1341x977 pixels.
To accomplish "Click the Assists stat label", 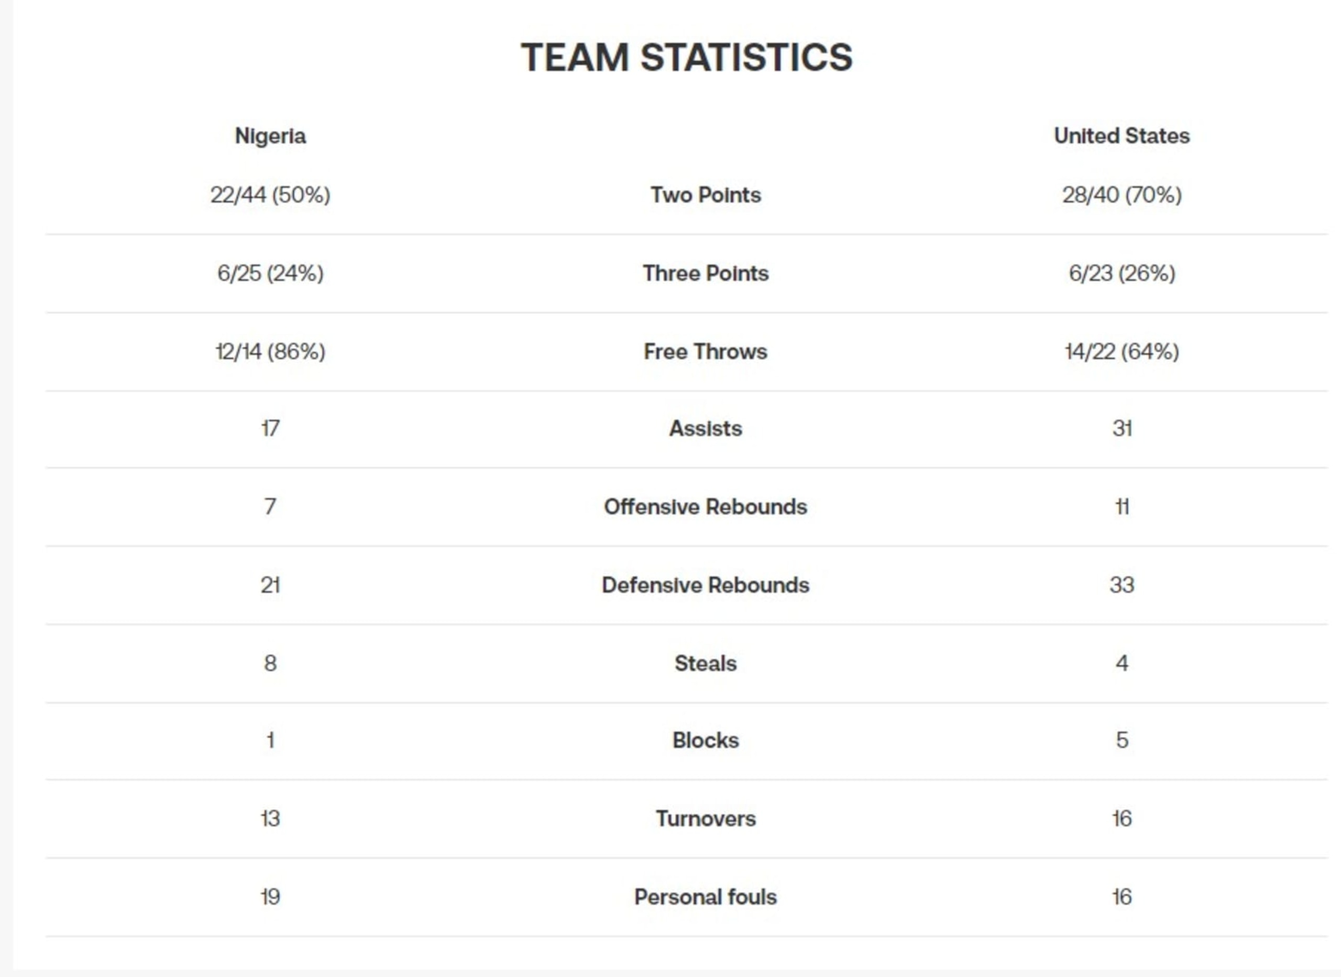I will point(706,428).
